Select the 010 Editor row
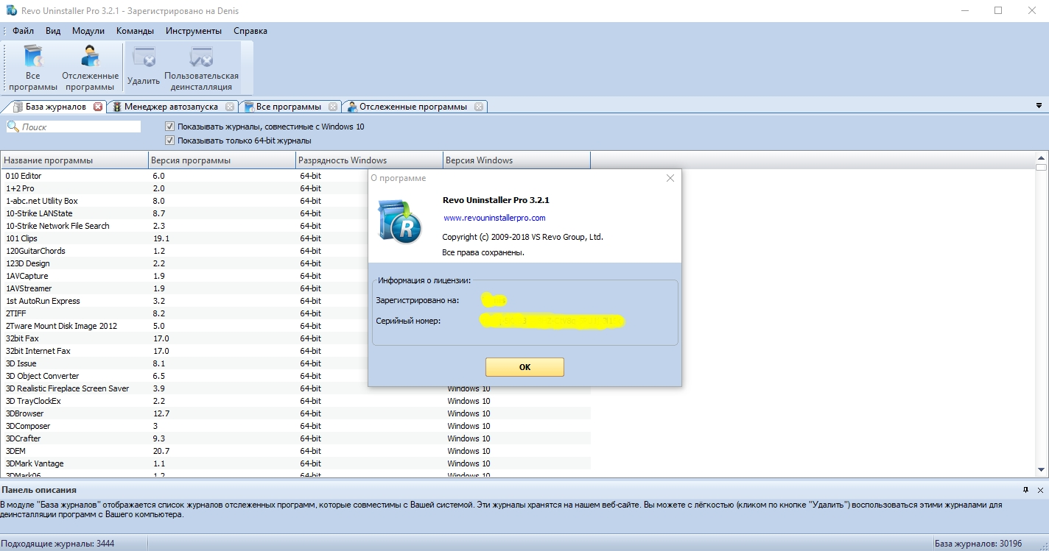 (295, 176)
